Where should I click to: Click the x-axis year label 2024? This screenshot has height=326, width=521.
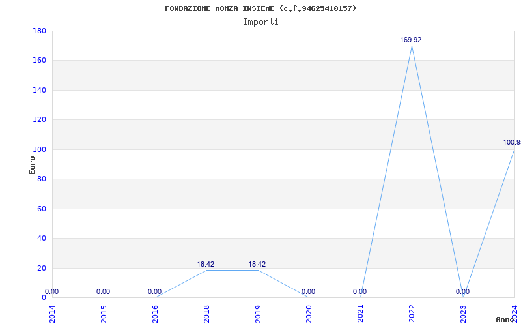tap(514, 314)
